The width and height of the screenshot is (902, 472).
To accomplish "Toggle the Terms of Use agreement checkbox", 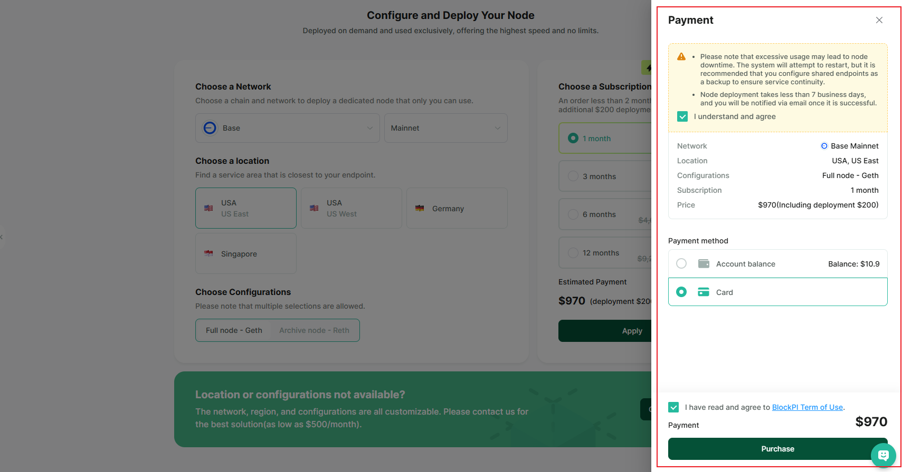I will tap(673, 407).
